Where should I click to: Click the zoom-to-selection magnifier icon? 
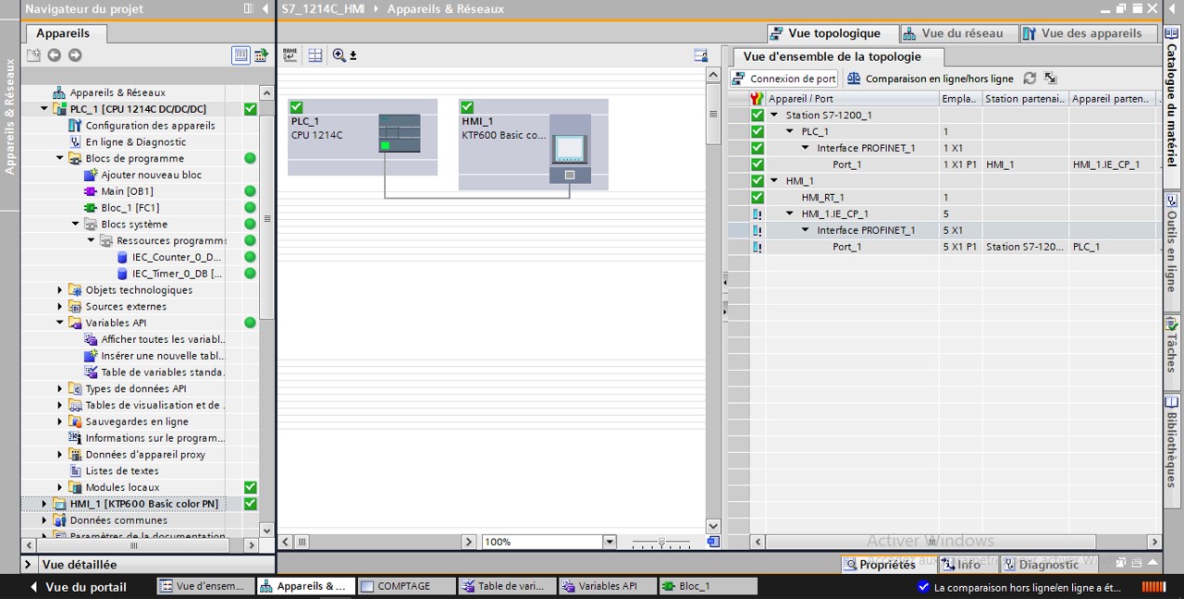(x=339, y=55)
